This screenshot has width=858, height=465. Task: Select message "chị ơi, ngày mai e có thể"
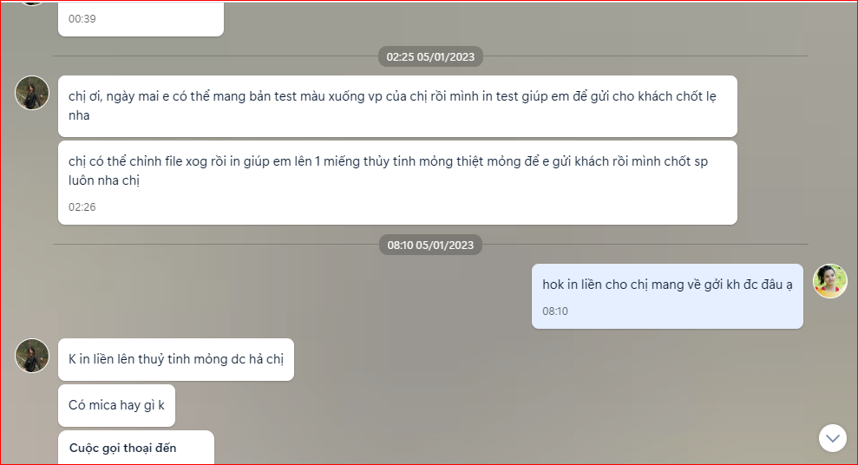click(x=397, y=106)
